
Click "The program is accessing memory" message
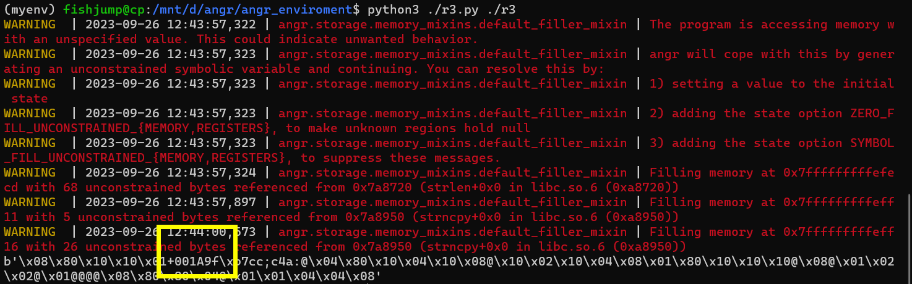tap(764, 25)
